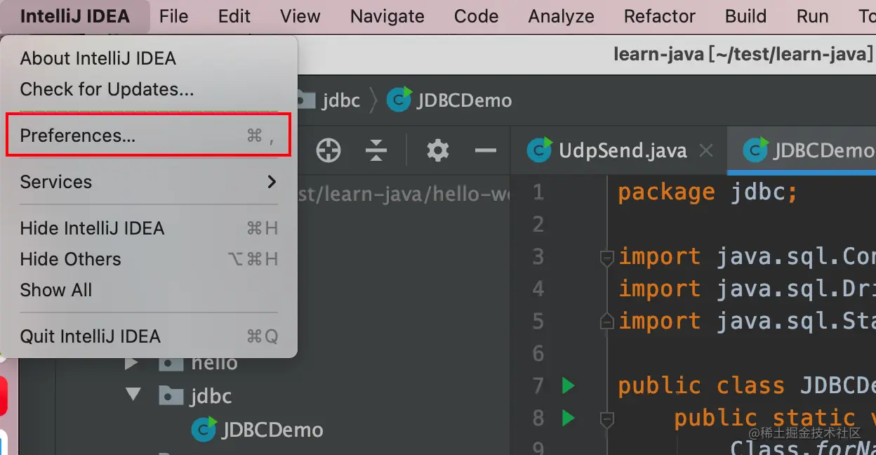
Task: Open the Analyze menu
Action: tap(562, 16)
